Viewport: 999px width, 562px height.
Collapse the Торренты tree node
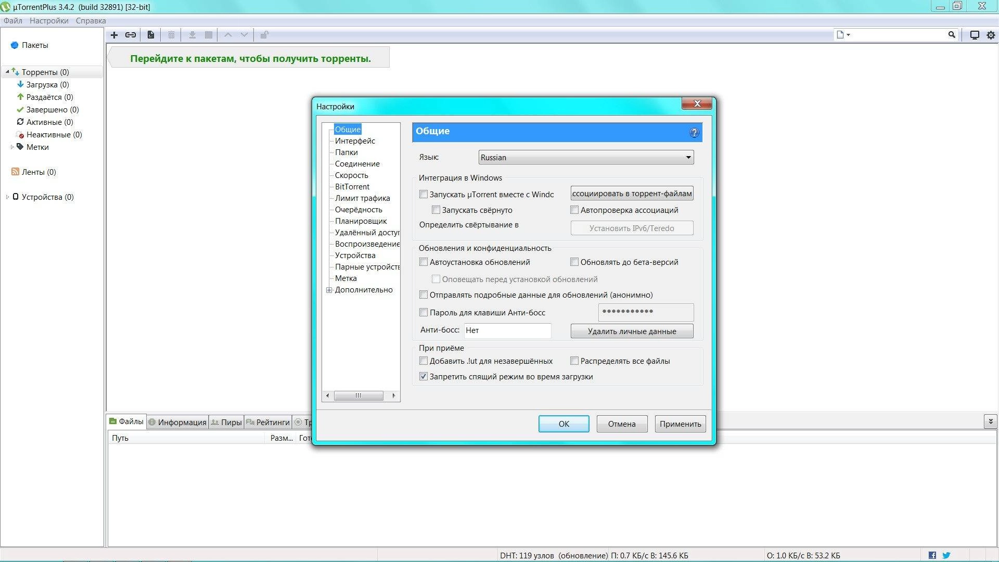click(x=7, y=72)
